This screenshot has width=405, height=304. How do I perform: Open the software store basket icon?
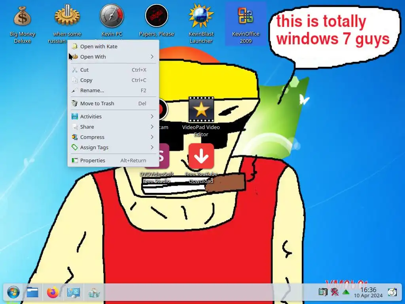coord(94,293)
